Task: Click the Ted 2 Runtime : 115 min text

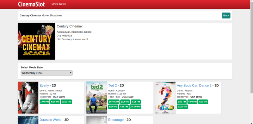Action: [117, 94]
